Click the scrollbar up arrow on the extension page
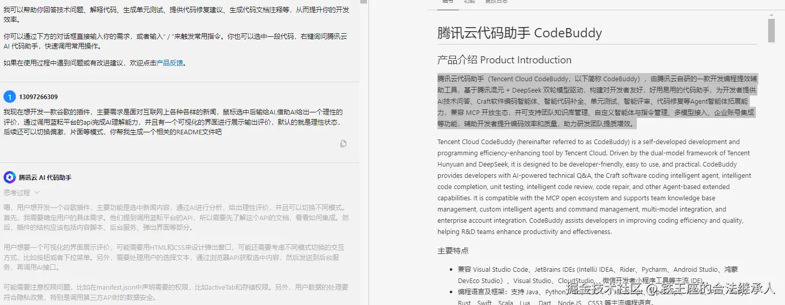The width and height of the screenshot is (785, 305). [x=771, y=14]
